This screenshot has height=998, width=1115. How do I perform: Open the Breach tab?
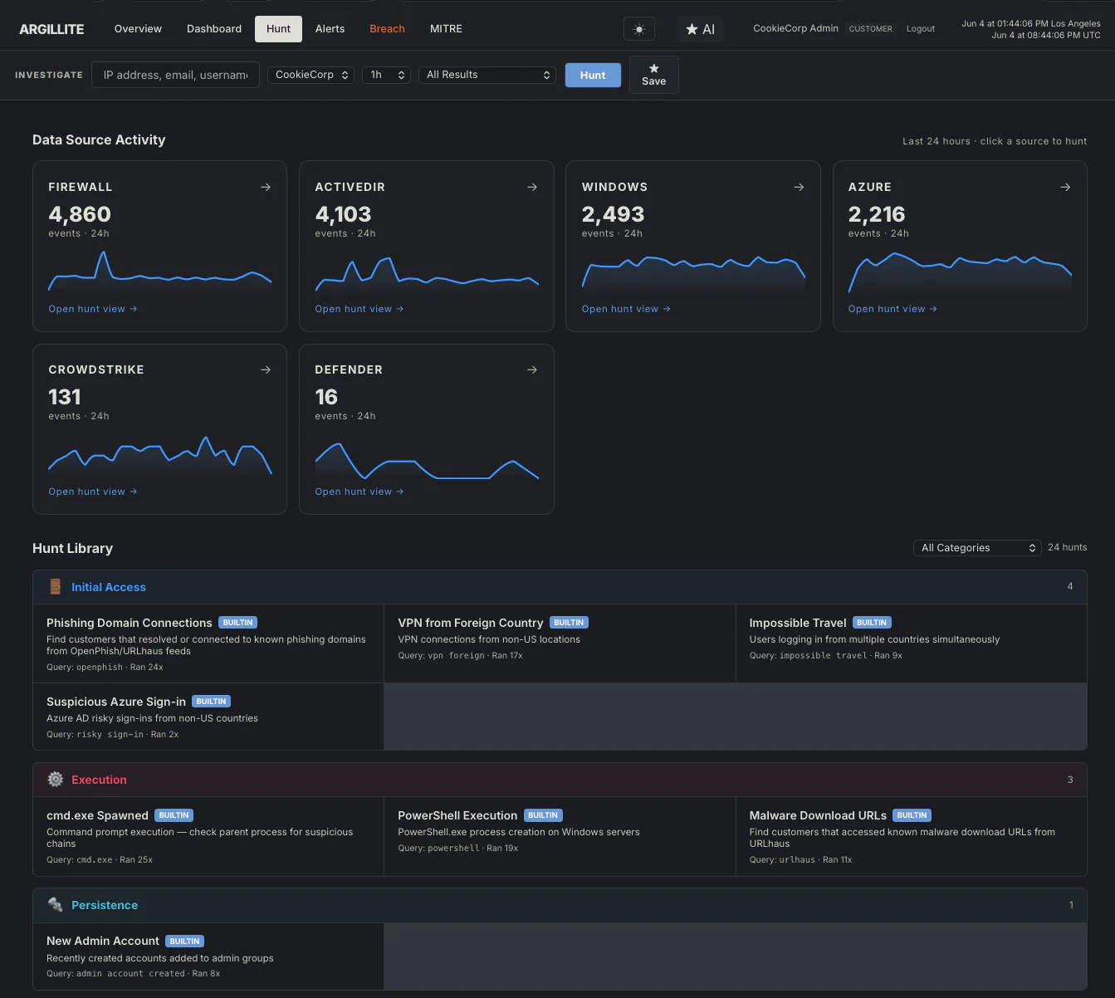point(387,29)
